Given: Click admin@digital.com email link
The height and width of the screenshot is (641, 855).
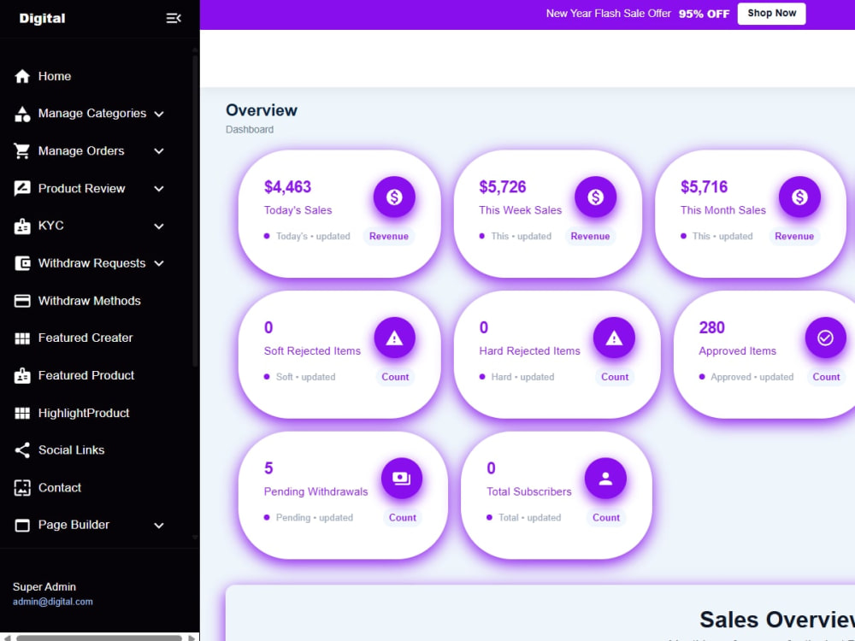Looking at the screenshot, I should coord(53,602).
